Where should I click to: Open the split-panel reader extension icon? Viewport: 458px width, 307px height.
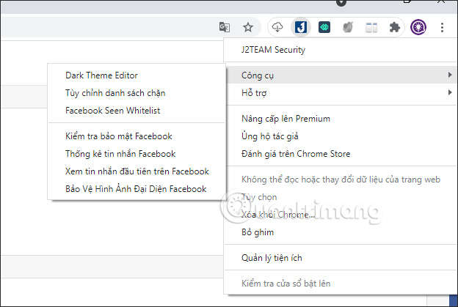pos(371,27)
